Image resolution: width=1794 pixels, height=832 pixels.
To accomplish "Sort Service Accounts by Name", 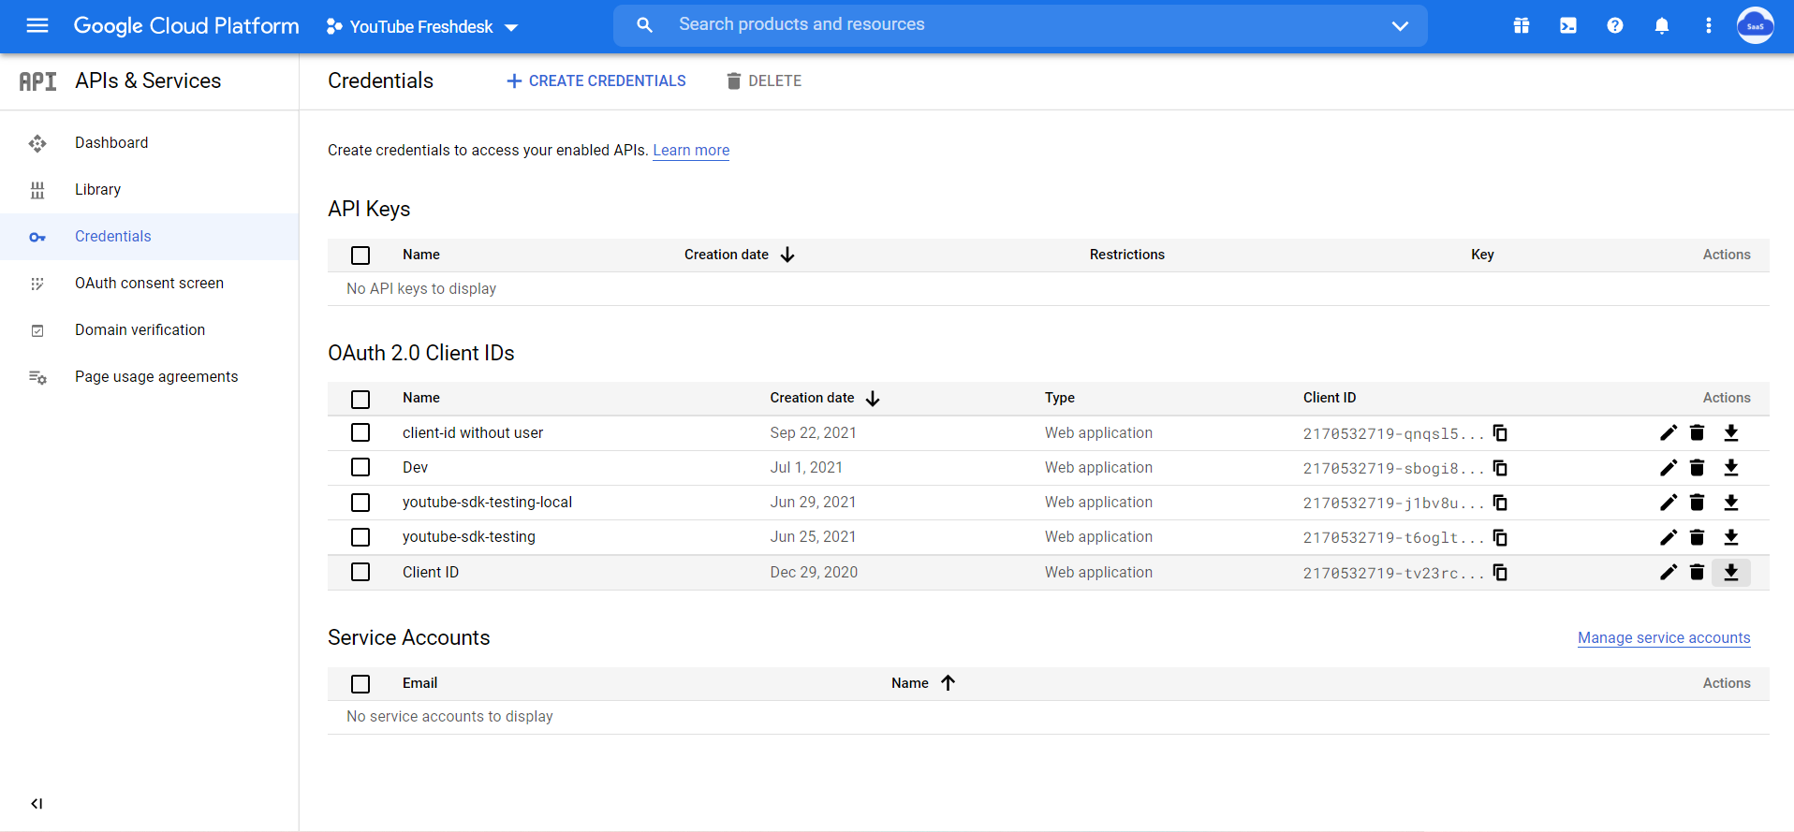I will point(923,683).
